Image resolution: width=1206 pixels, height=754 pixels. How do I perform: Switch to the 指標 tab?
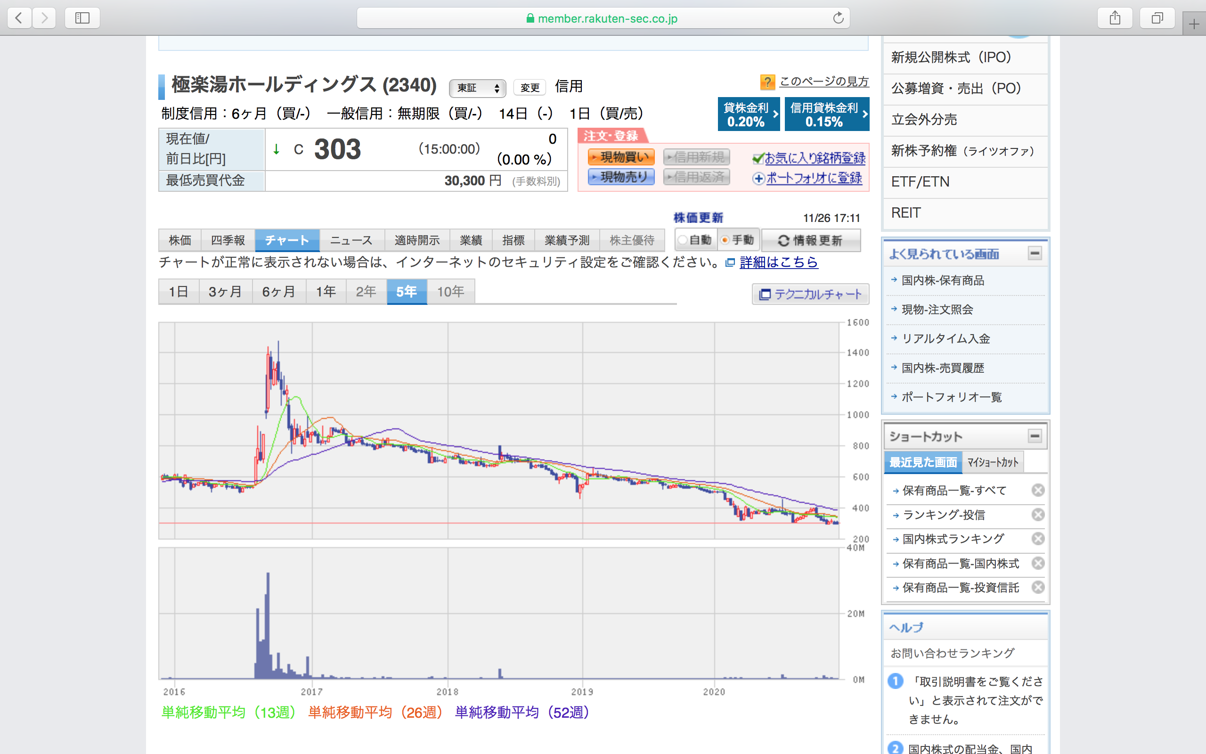513,240
